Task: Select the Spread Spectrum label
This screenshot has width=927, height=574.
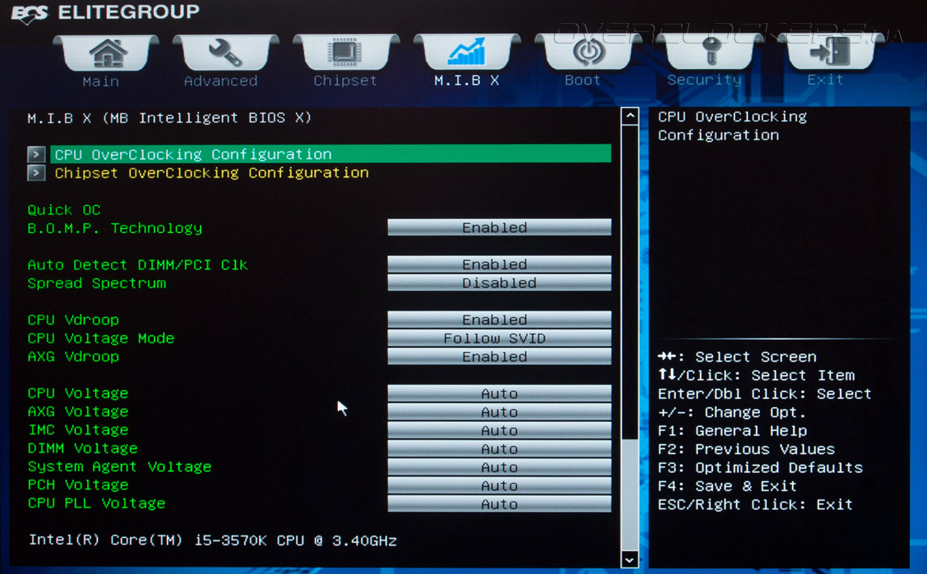Action: [96, 284]
